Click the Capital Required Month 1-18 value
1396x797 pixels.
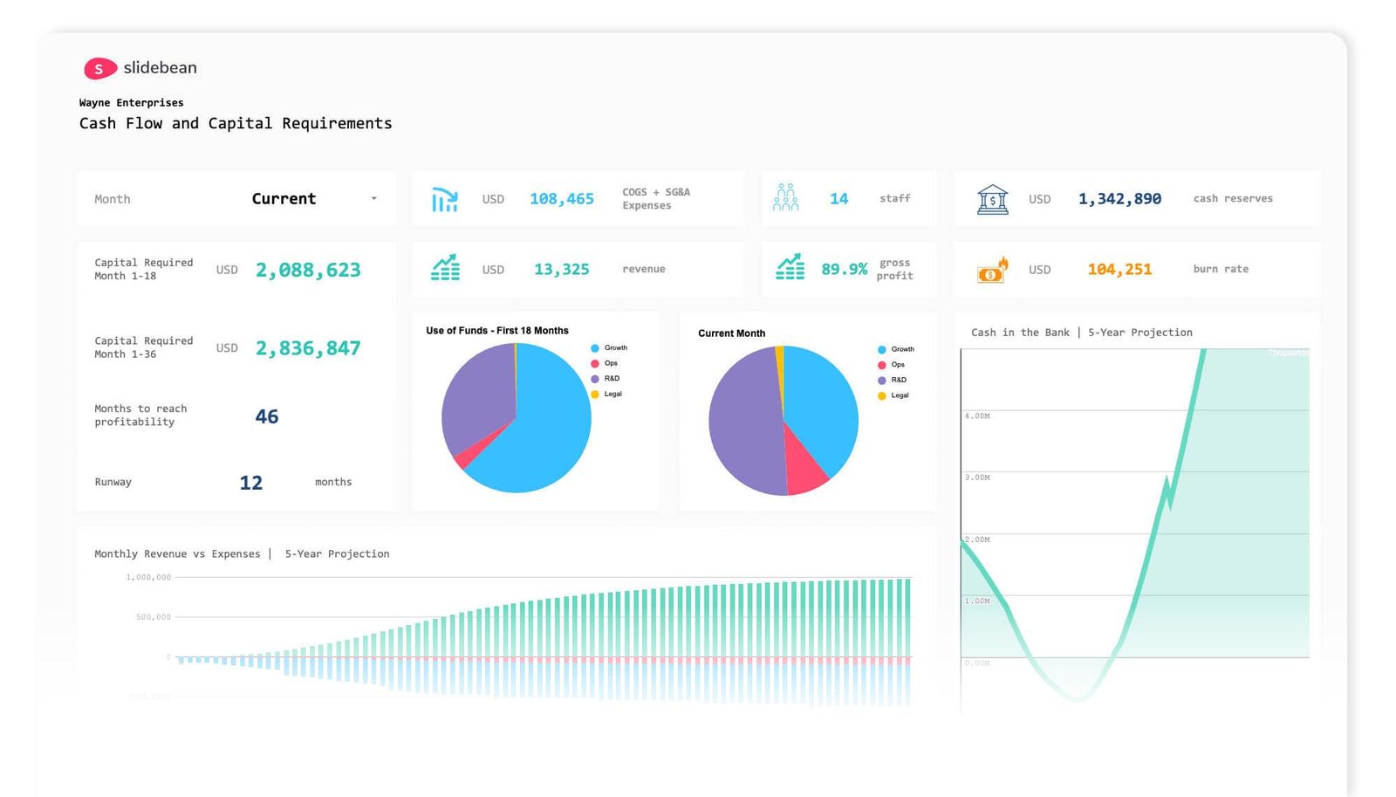(309, 270)
